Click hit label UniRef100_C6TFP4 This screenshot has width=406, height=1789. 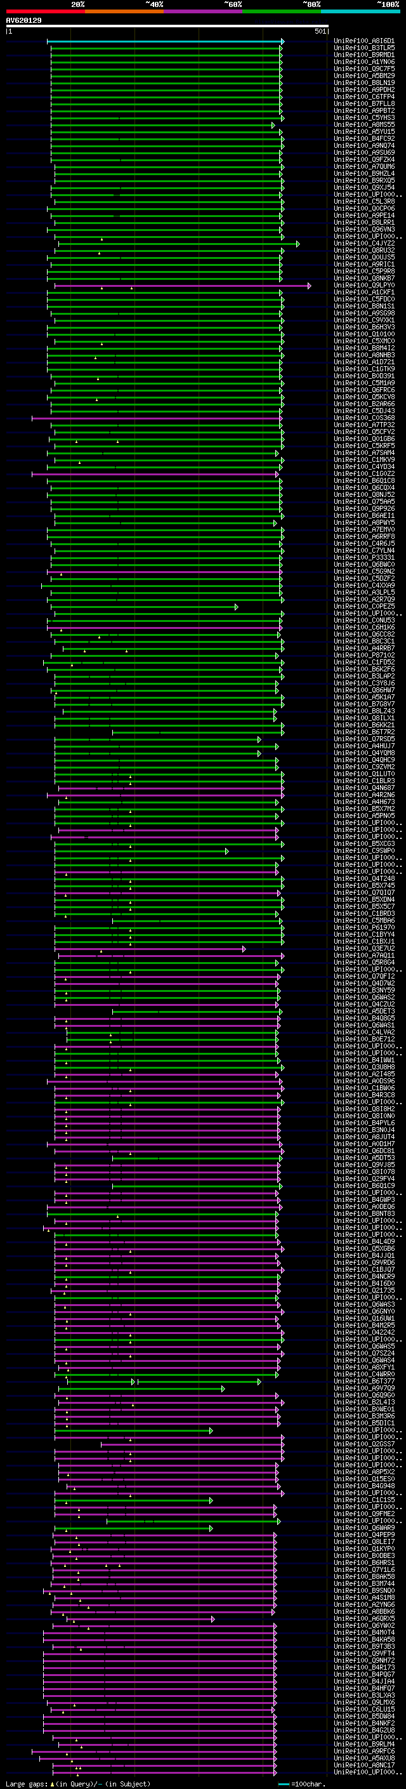pos(363,97)
